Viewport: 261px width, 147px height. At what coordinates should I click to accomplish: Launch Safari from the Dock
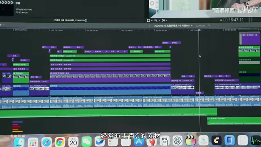pos(46,142)
